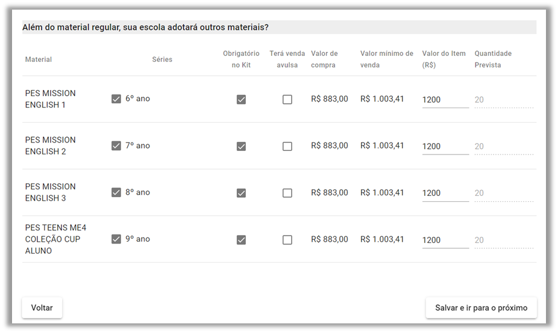The image size is (558, 333).
Task: Toggle Obrigatório no Kit for PES Mission English 2
Action: click(x=241, y=146)
